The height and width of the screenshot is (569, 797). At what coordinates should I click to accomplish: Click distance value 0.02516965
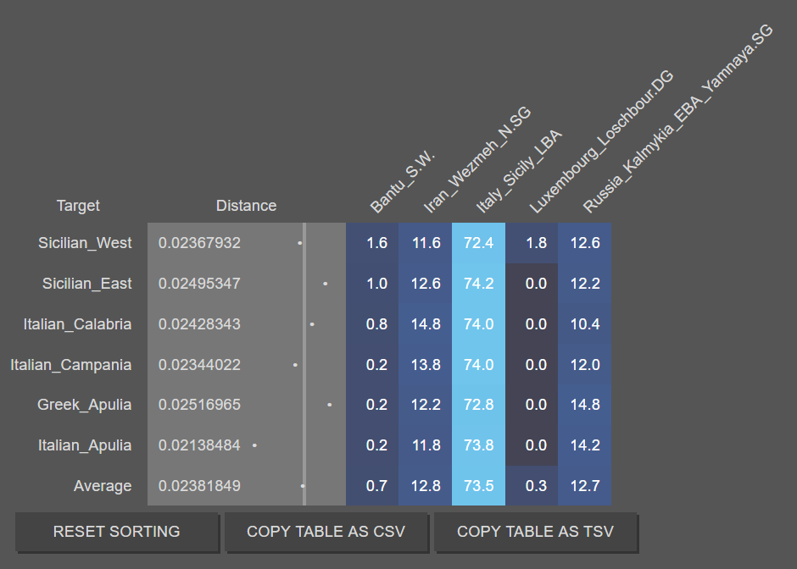pos(199,405)
